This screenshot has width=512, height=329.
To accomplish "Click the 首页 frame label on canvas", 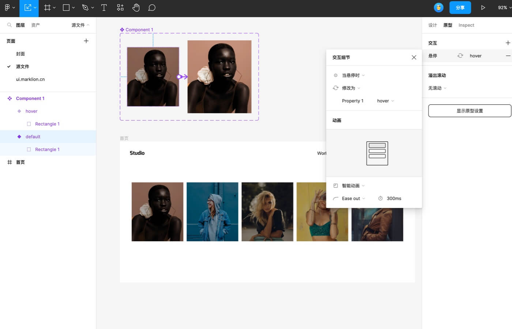I will point(124,138).
